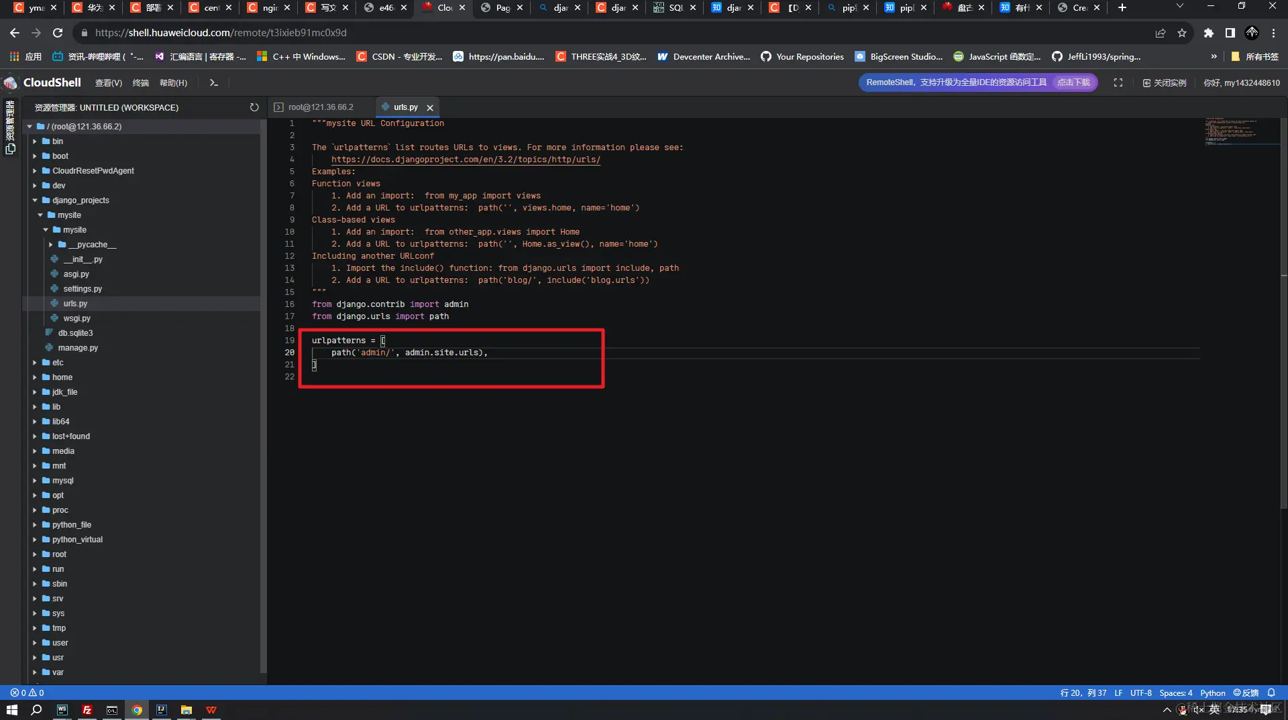This screenshot has width=1288, height=720.
Task: Open the 帮助(H) menu
Action: (173, 83)
